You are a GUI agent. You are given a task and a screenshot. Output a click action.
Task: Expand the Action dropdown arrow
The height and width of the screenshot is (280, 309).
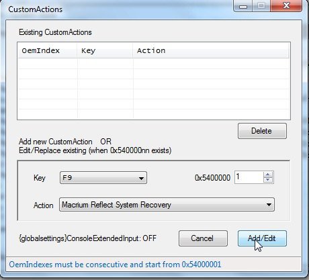tap(269, 205)
